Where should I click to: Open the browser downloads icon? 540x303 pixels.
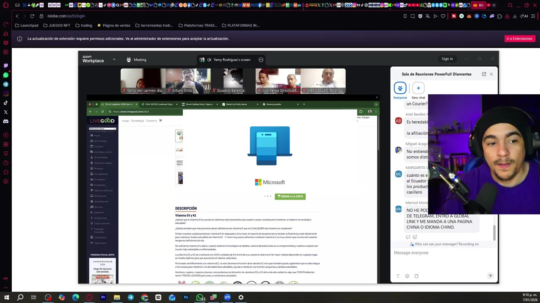(515, 16)
